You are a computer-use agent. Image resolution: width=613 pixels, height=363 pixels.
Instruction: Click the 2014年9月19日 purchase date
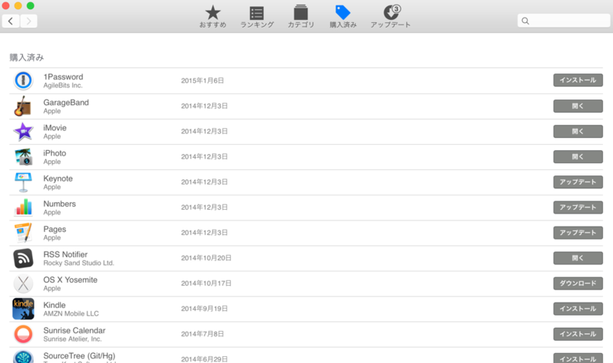tap(204, 309)
